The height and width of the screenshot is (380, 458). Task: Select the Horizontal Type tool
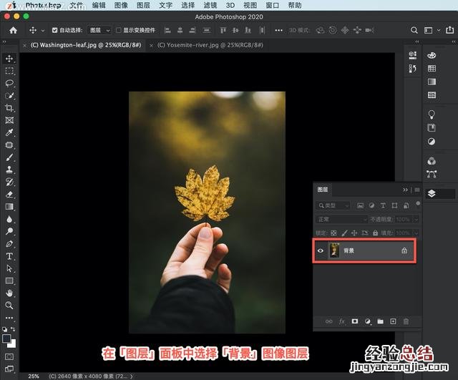pos(9,255)
